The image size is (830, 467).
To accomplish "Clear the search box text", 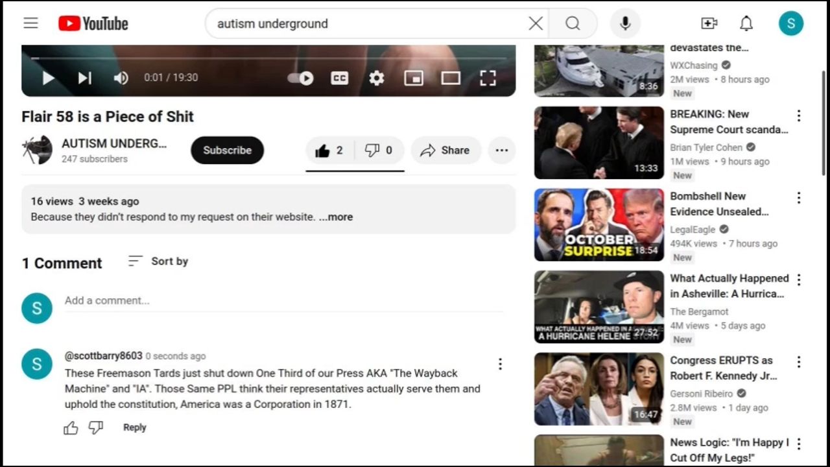I will (536, 23).
